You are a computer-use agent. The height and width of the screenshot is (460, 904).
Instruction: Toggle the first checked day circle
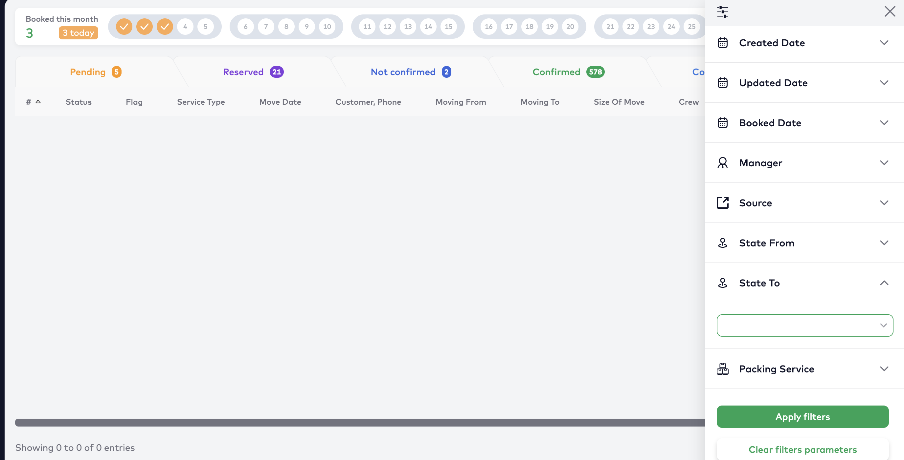tap(124, 27)
